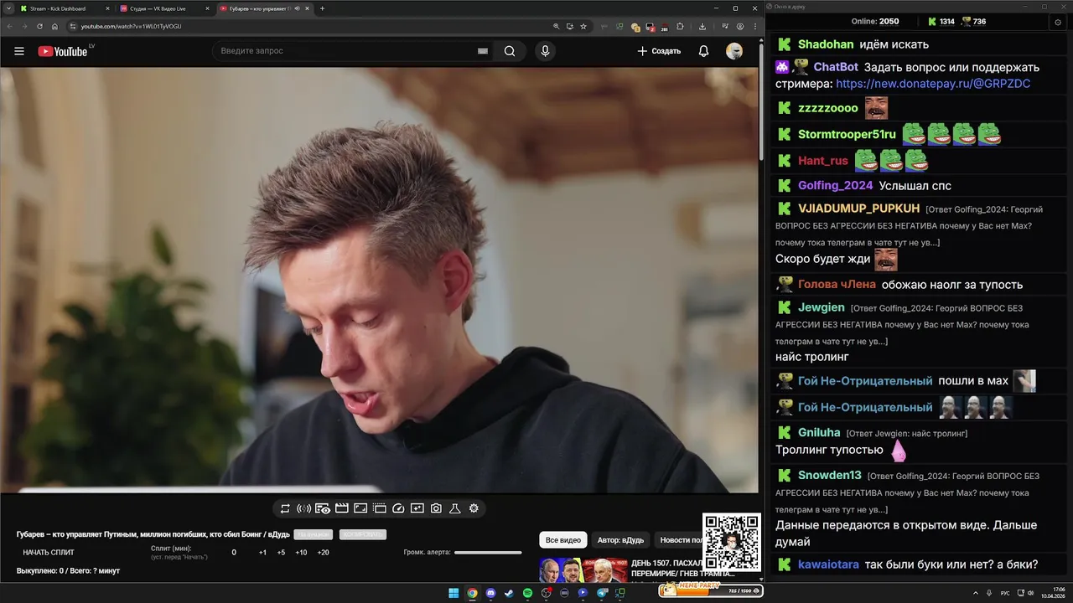Open the donatepay.ru link in chat

coord(933,84)
